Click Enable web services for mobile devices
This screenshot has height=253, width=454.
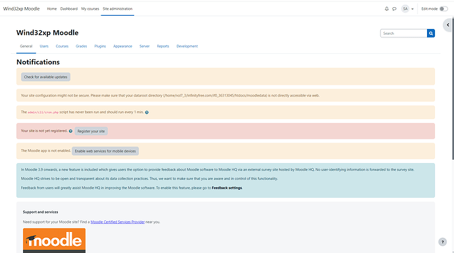(x=105, y=151)
